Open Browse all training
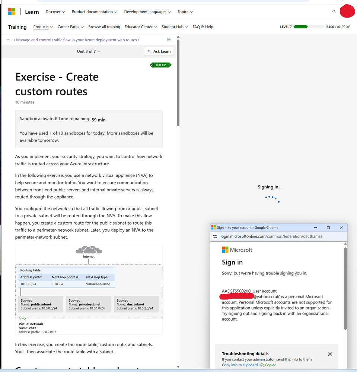Viewport: 357px width, 372px height. (104, 27)
